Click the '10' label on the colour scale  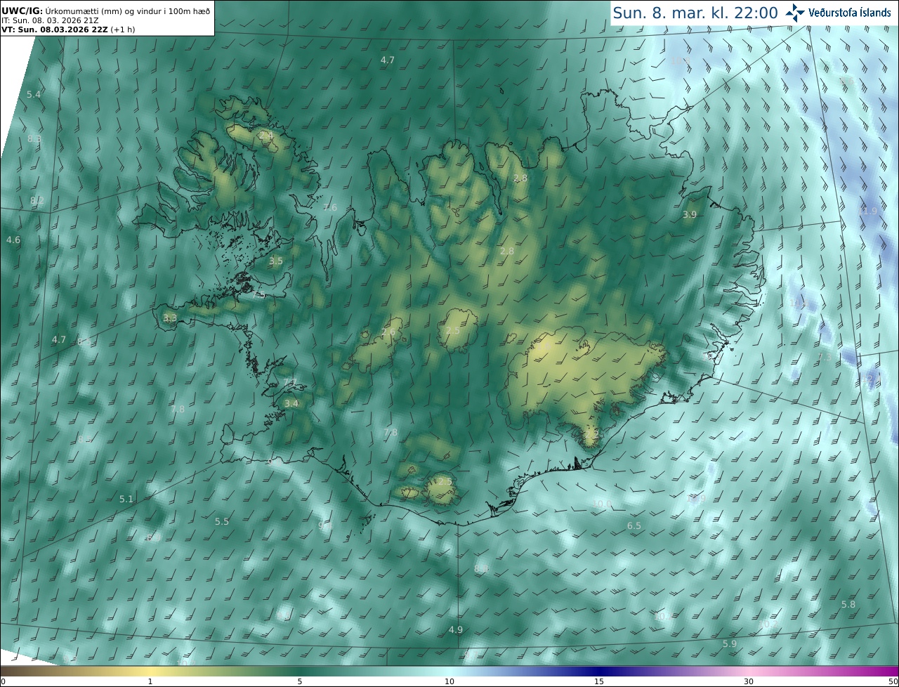(449, 682)
